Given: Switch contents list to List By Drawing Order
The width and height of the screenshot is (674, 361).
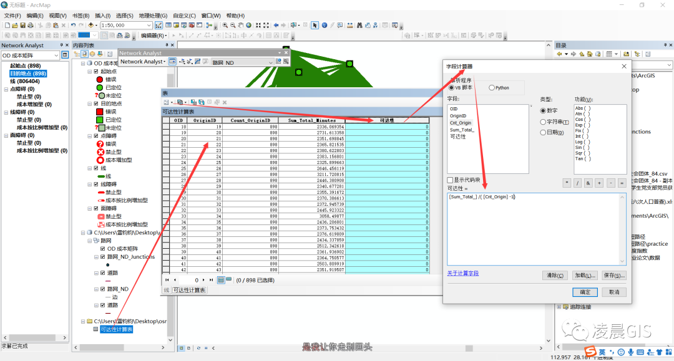Looking at the screenshot, I should 77,54.
